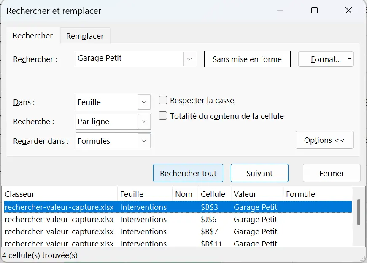The height and width of the screenshot is (263, 367).
Task: Click the Suivant button
Action: [259, 173]
